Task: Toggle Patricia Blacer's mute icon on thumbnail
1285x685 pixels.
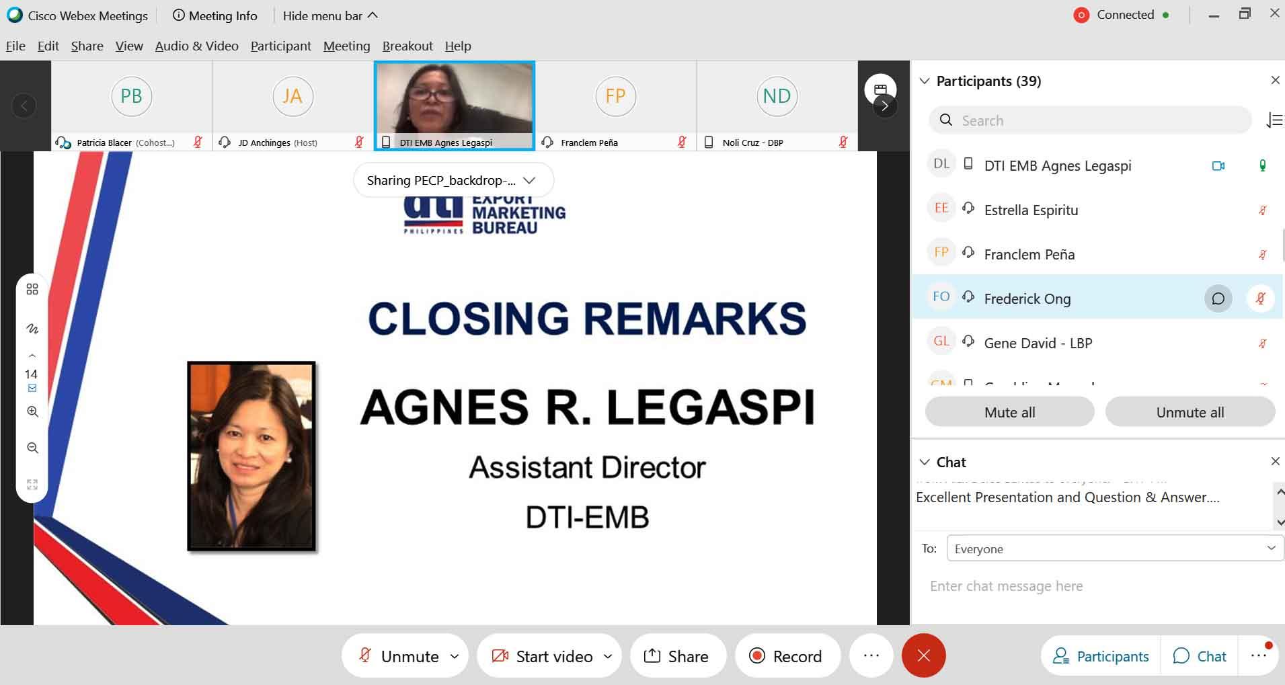Action: point(198,142)
